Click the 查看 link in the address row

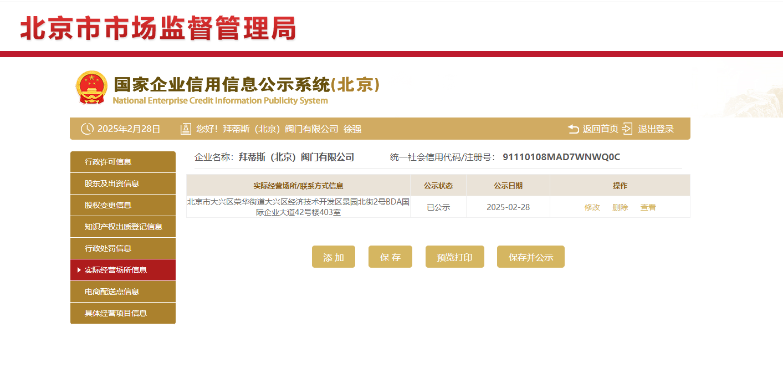point(648,207)
